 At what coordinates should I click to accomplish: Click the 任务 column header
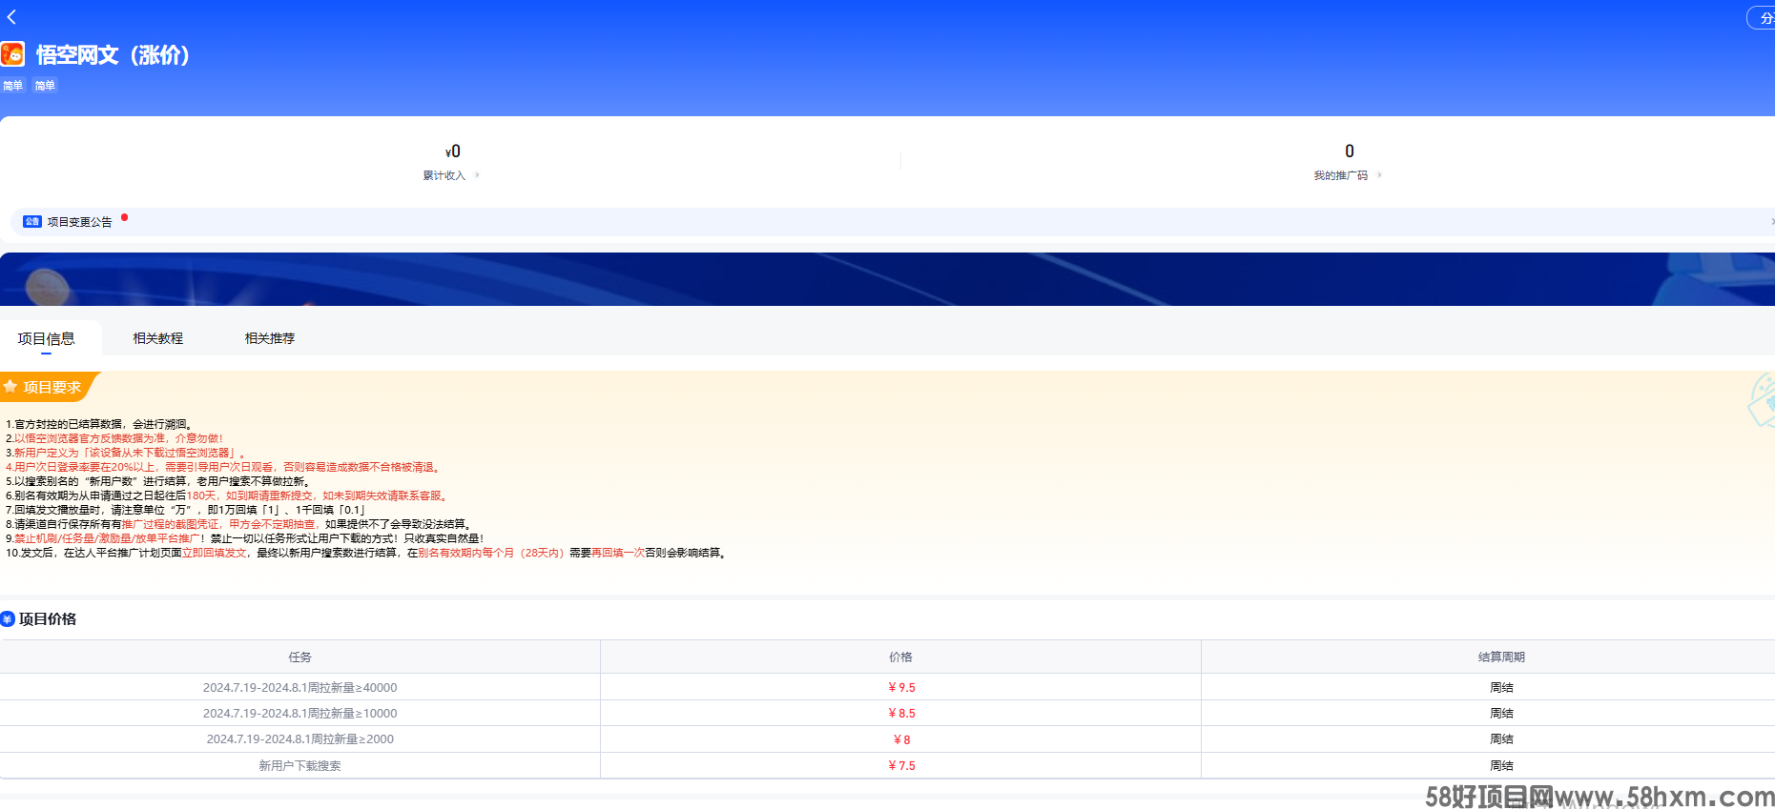[300, 657]
